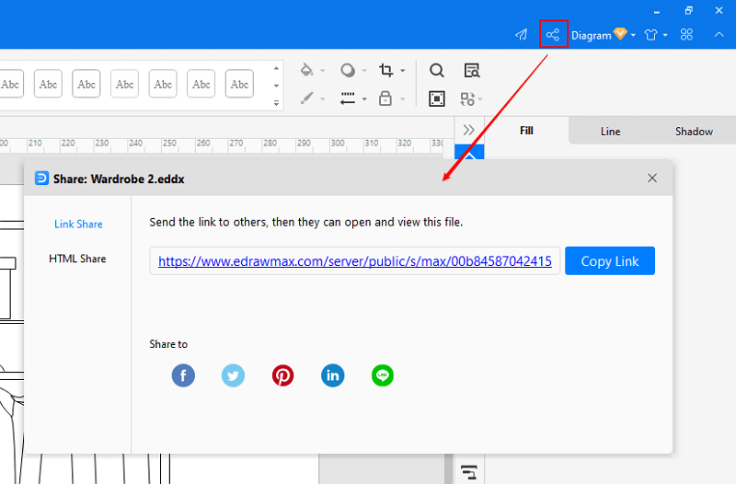736x484 pixels.
Task: Select the Crop tool
Action: [x=385, y=71]
